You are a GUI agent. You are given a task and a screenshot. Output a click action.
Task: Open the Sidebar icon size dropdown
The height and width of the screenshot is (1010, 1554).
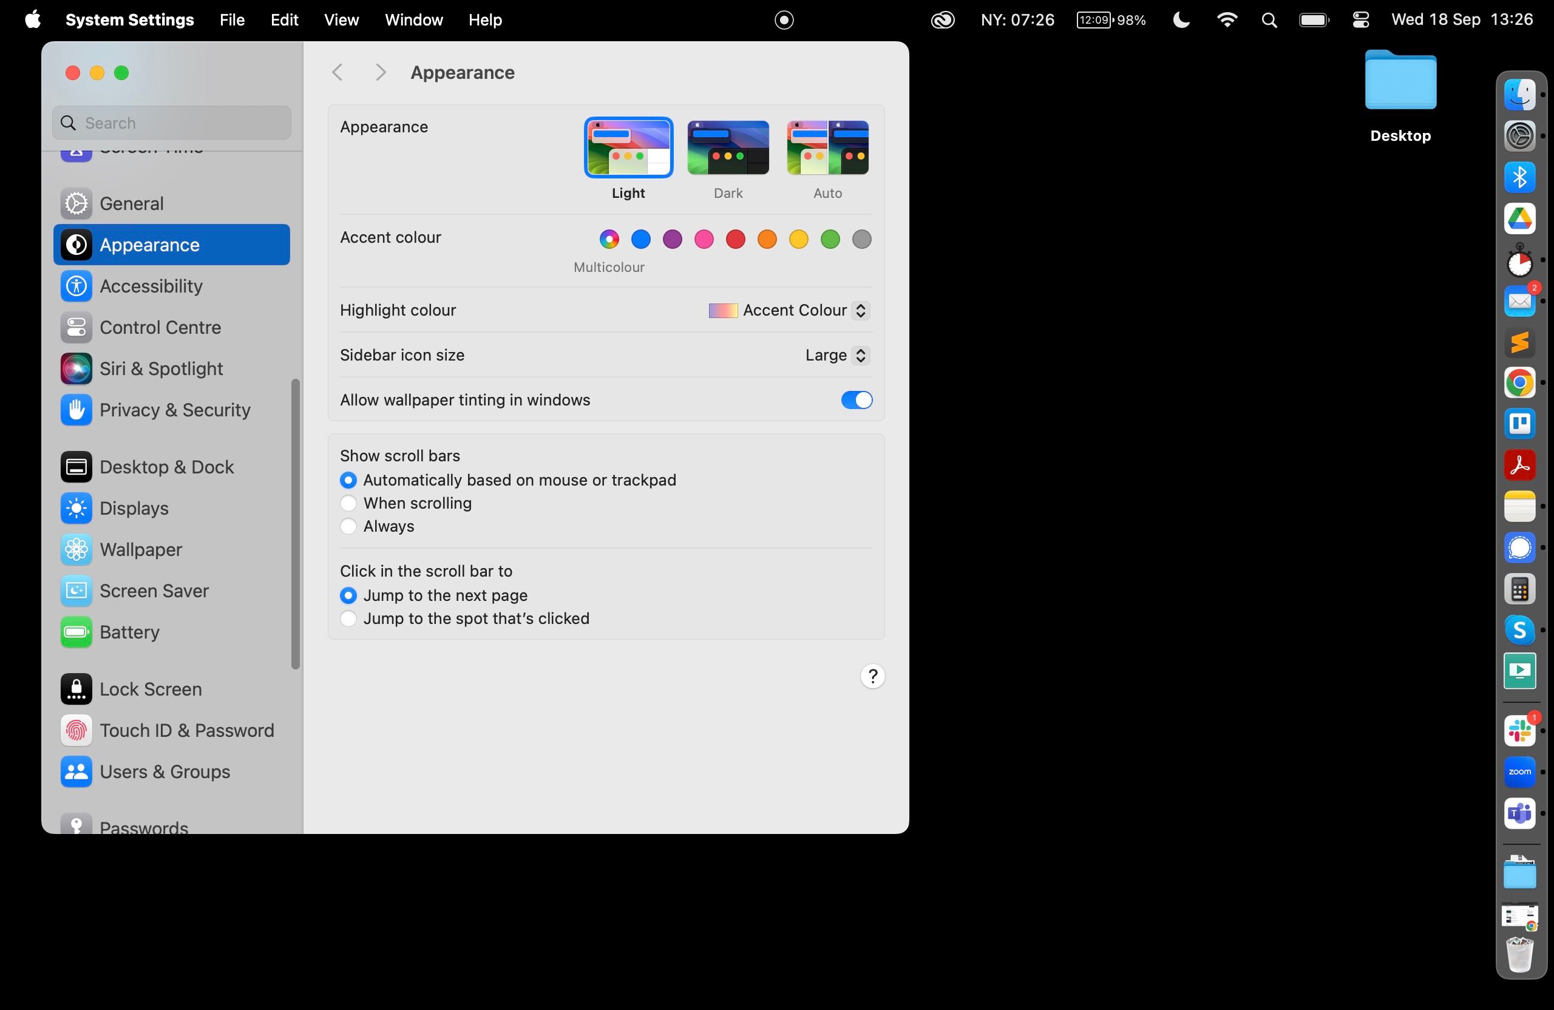coord(836,355)
